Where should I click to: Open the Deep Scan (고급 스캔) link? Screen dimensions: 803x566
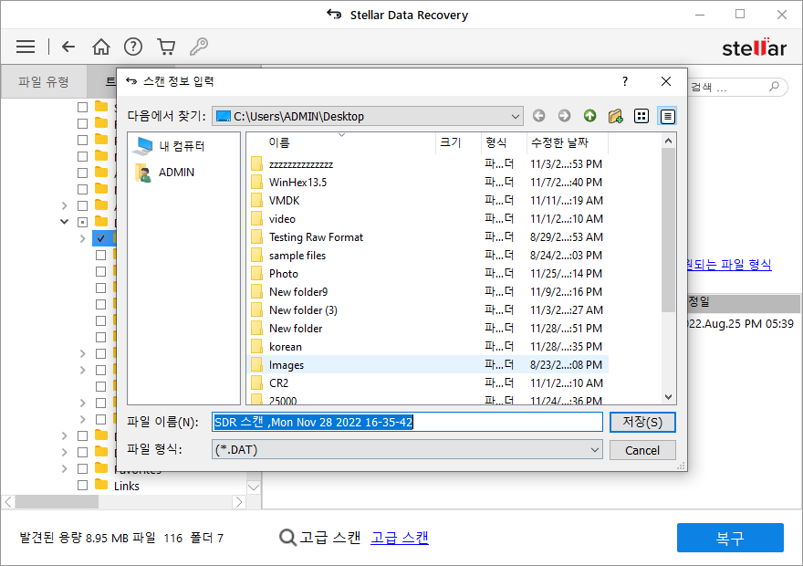[x=400, y=538]
